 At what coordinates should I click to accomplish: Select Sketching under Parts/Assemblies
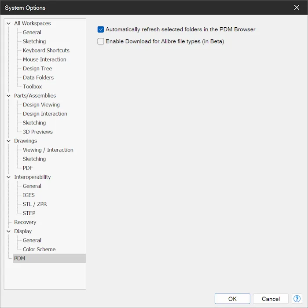[34, 123]
